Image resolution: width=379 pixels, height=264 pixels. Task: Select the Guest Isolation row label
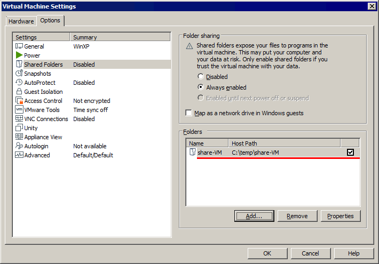(x=44, y=92)
